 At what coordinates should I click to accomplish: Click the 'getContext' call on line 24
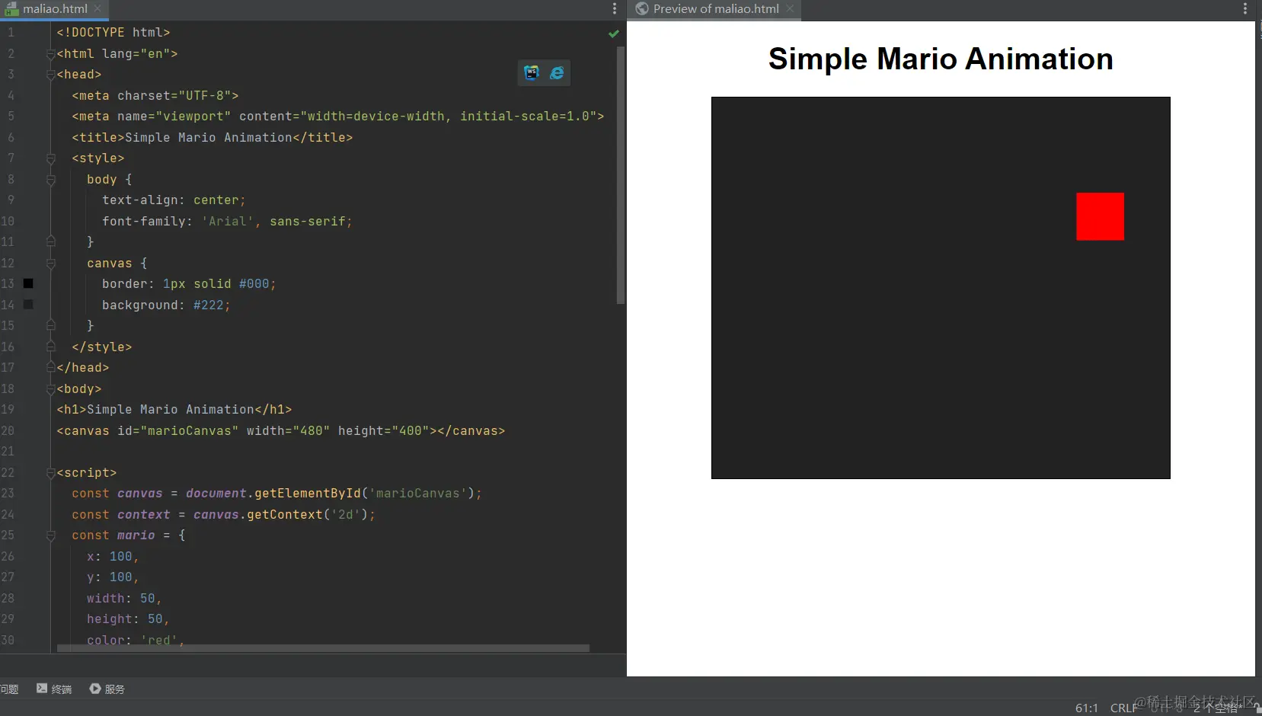[x=285, y=515]
